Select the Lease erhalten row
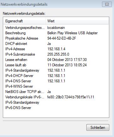The width and height of the screenshot is (114, 137). coord(56,60)
